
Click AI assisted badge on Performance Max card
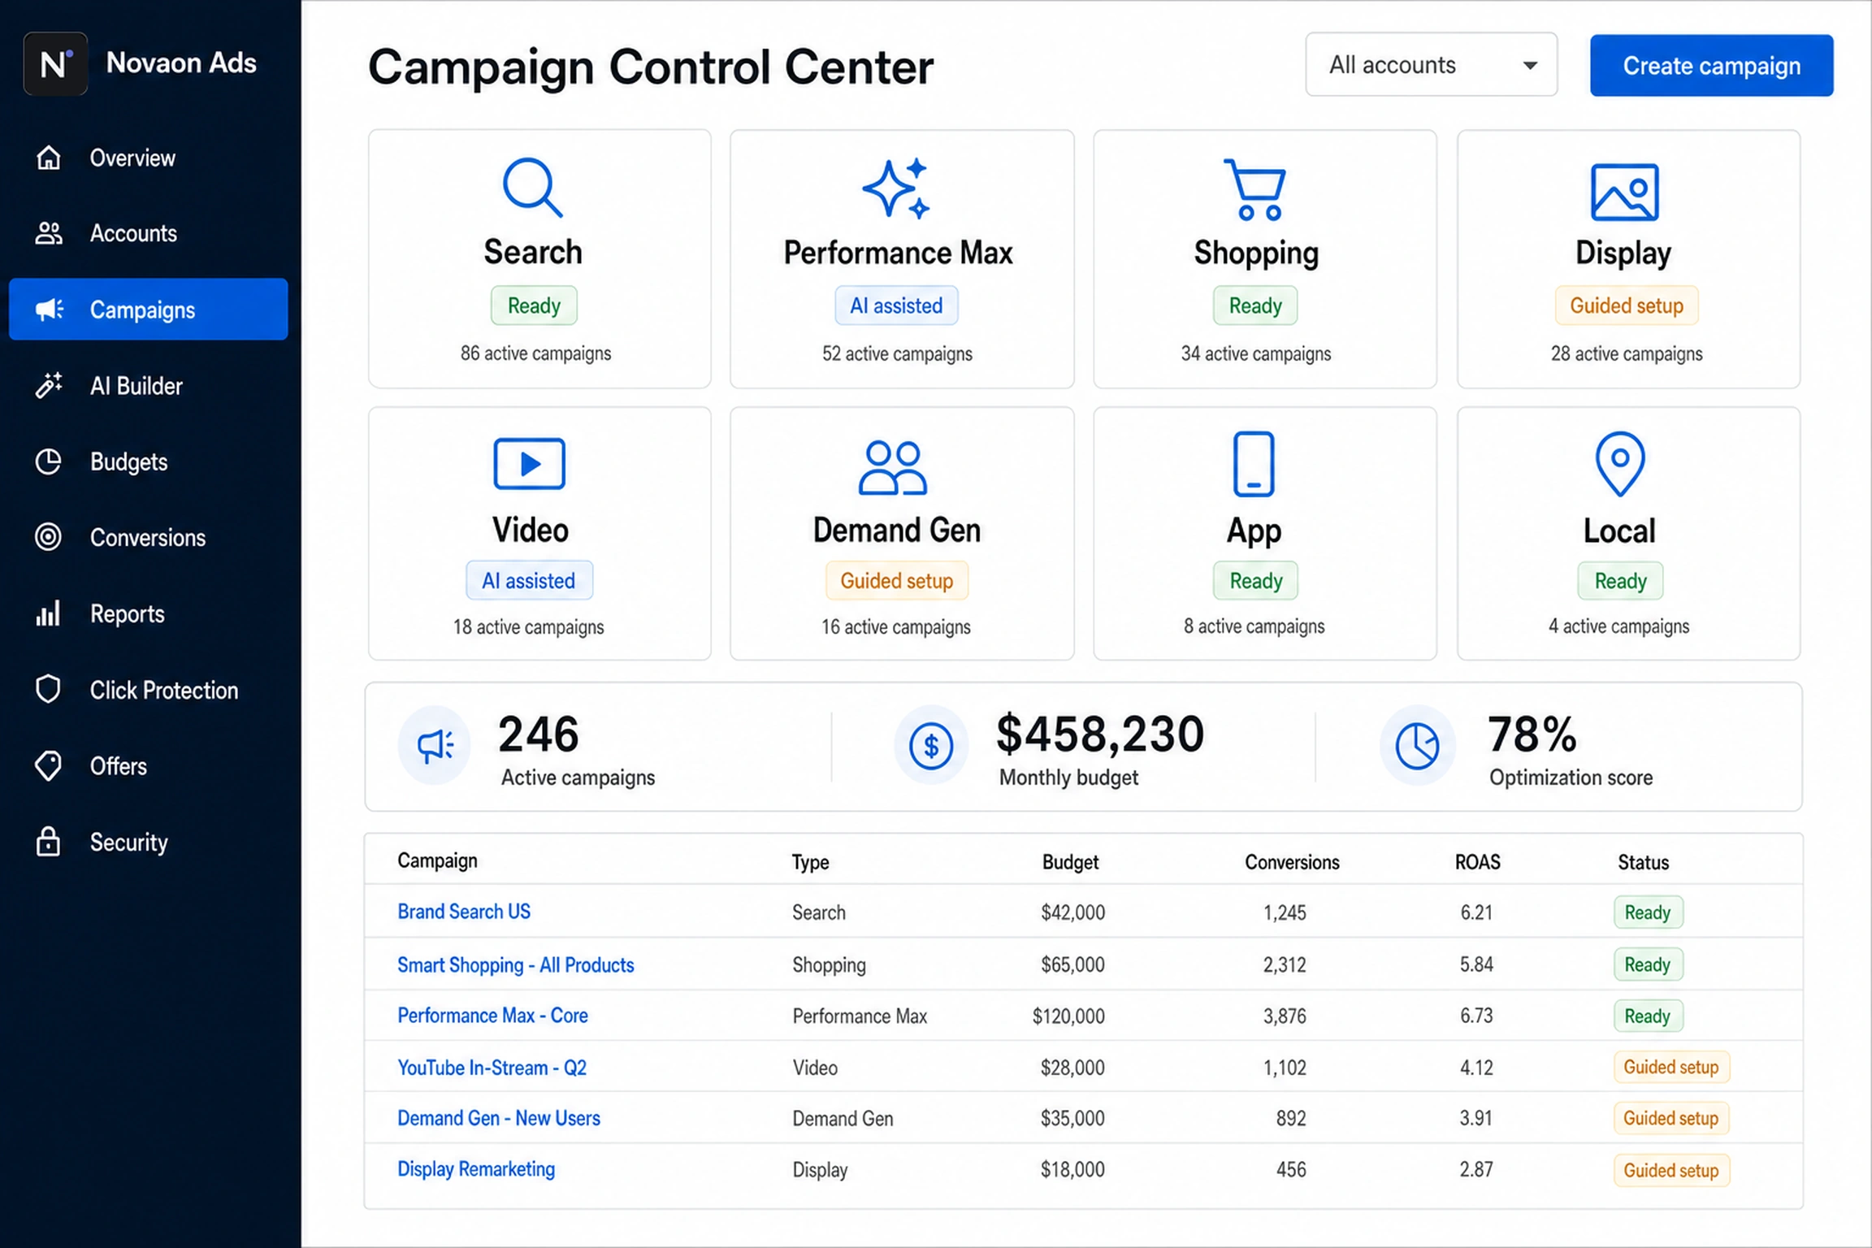[x=896, y=305]
